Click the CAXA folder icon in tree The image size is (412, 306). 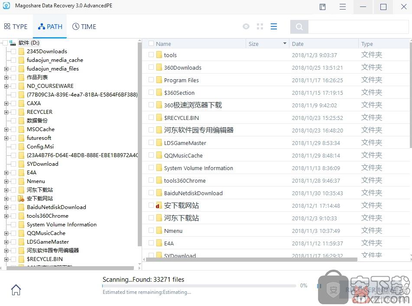coord(21,103)
